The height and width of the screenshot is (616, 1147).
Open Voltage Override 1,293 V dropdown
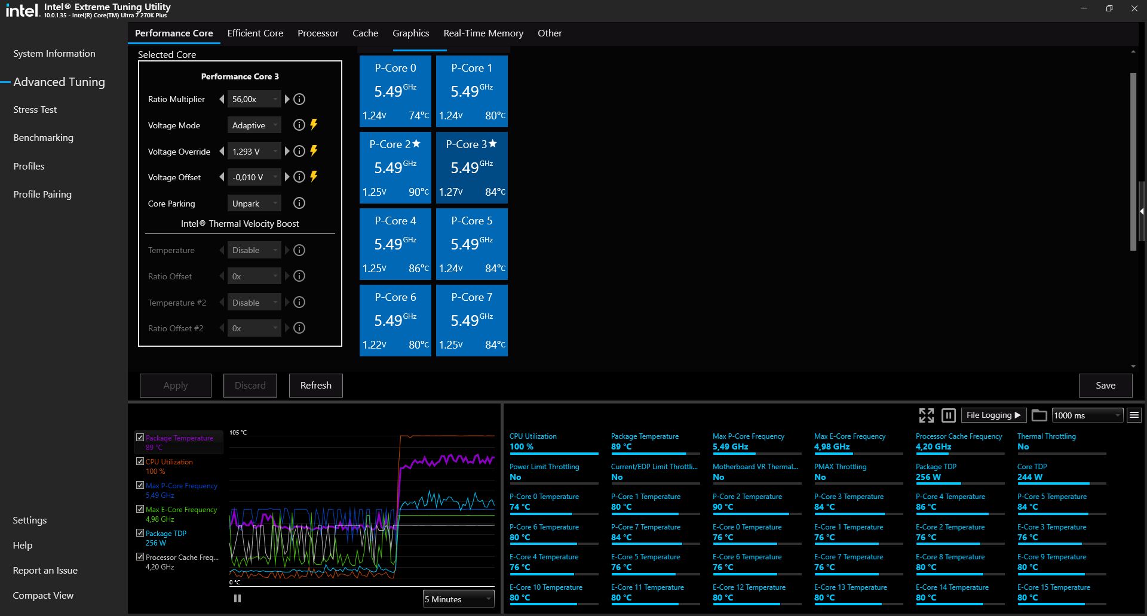point(254,152)
